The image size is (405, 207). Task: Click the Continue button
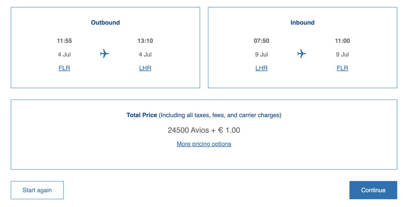point(373,190)
